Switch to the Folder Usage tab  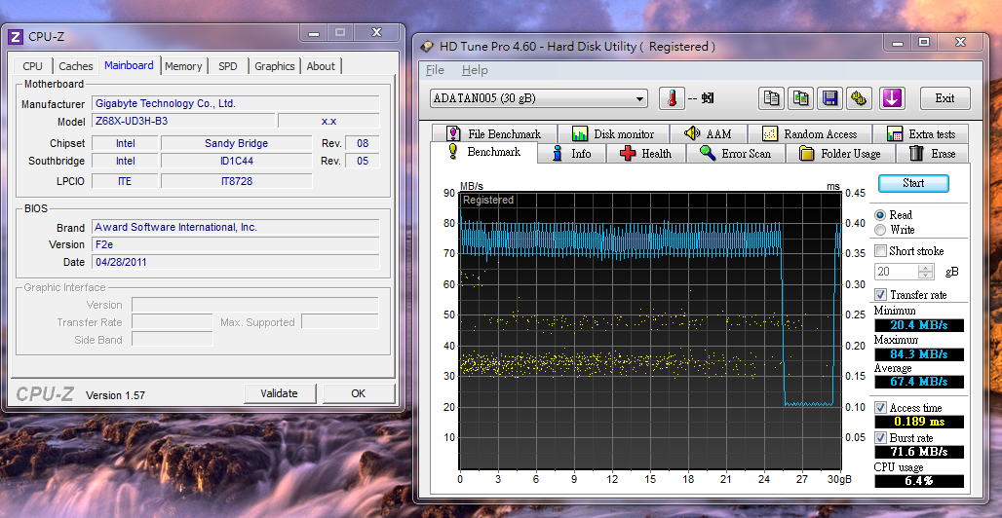tap(840, 153)
